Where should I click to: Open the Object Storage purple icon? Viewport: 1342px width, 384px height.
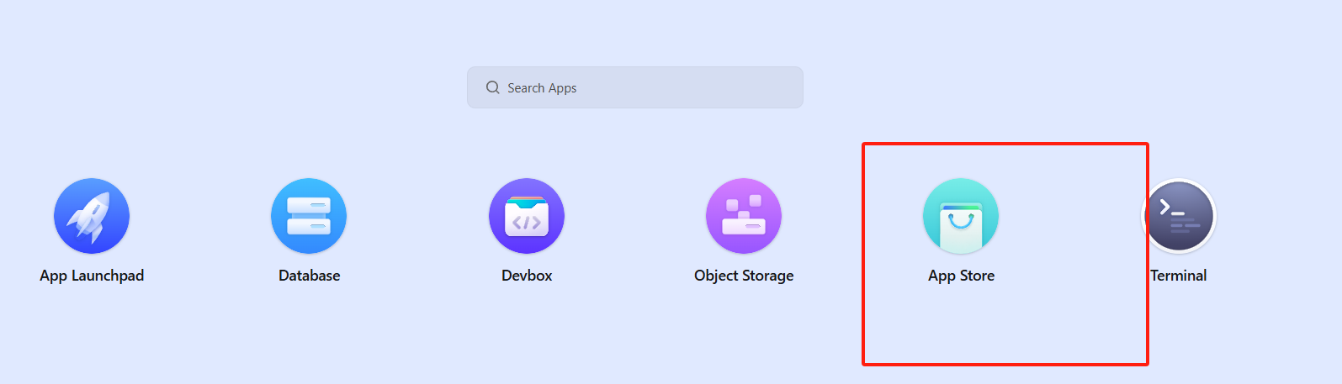coord(744,216)
